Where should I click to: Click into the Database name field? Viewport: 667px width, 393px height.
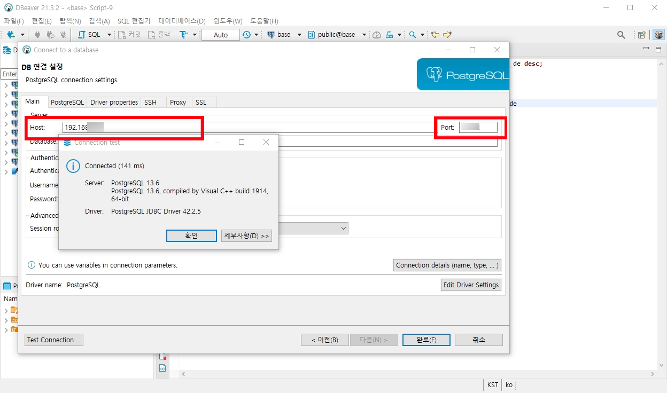click(x=388, y=142)
